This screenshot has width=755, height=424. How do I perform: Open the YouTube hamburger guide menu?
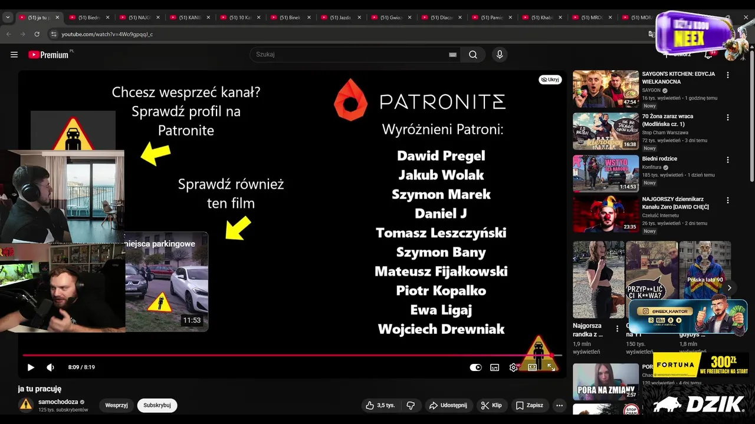[x=14, y=55]
